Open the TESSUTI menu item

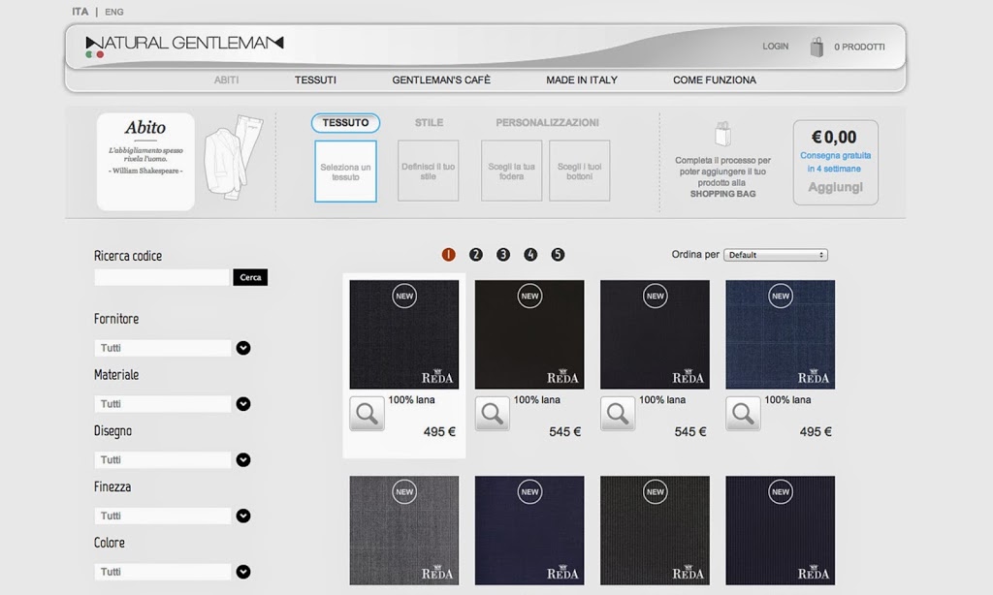click(x=315, y=79)
